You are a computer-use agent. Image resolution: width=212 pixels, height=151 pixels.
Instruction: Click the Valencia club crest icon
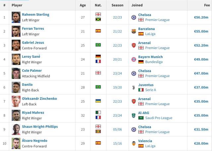(133, 143)
